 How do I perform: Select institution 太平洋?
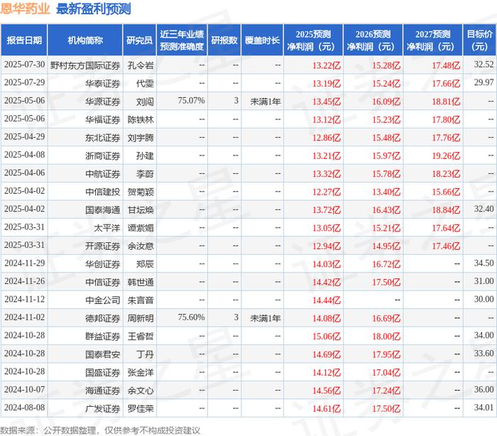tap(106, 229)
